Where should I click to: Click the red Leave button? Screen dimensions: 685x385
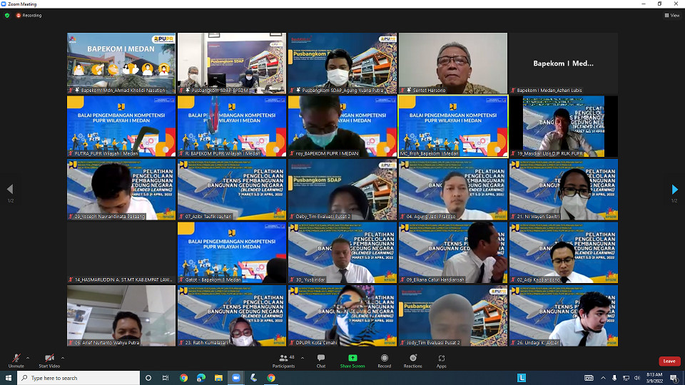[669, 361]
